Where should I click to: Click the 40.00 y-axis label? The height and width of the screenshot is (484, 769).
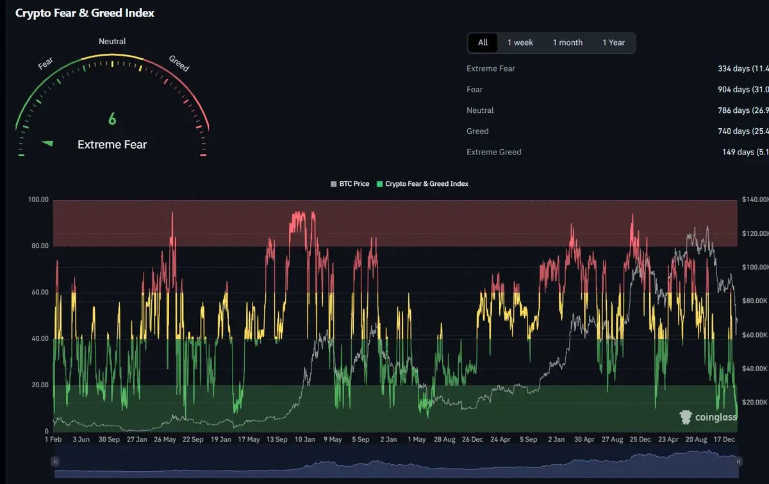tap(40, 338)
